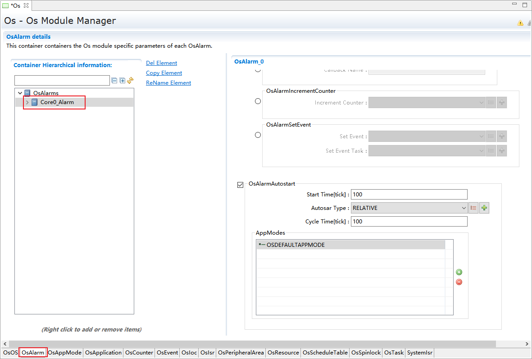Click list icon next to Autosar Type

click(473, 208)
